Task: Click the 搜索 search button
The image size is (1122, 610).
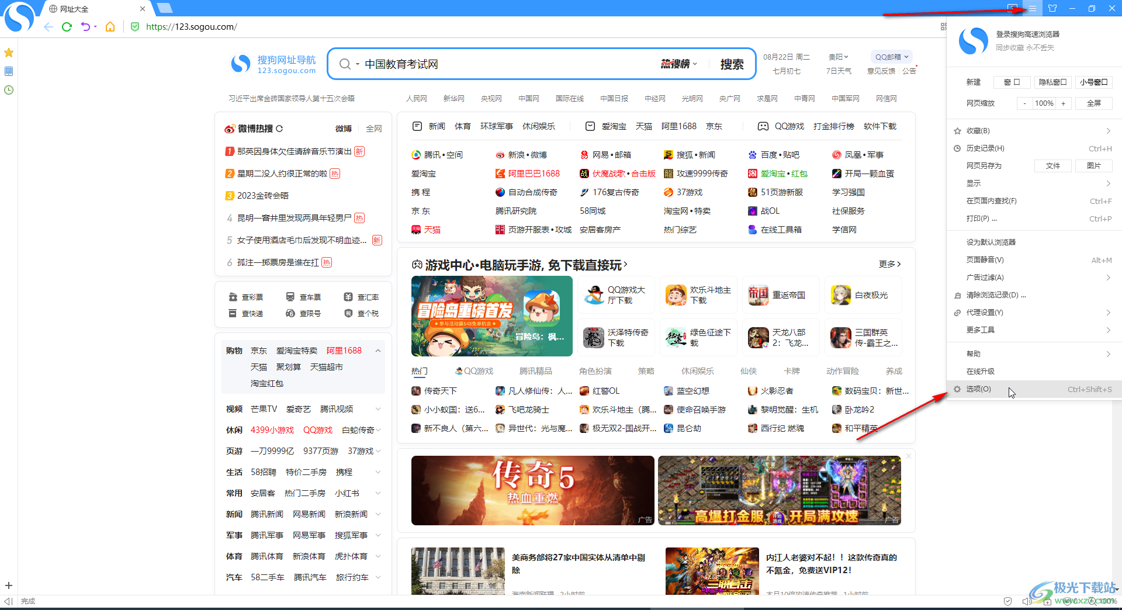Action: (x=732, y=64)
